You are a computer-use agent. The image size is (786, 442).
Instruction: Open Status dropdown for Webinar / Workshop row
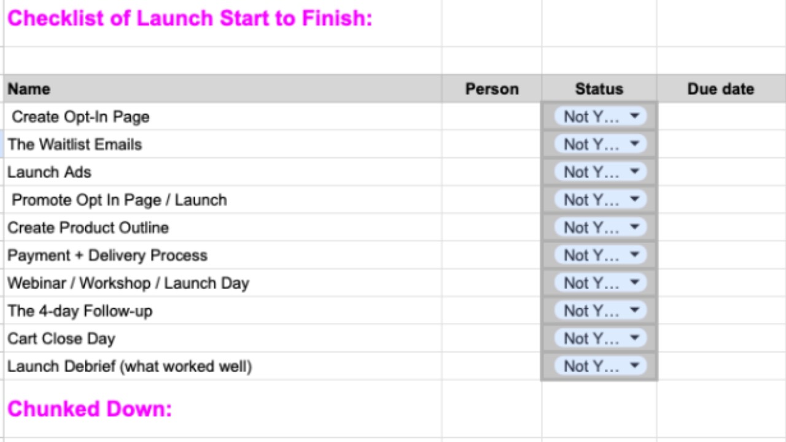click(x=600, y=283)
